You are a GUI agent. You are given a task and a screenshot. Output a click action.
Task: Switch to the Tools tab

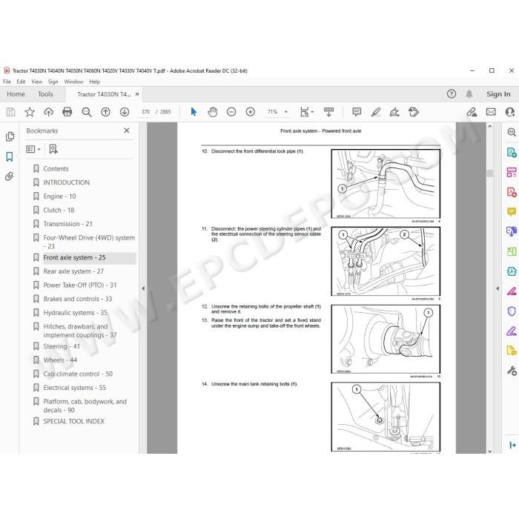pos(45,94)
